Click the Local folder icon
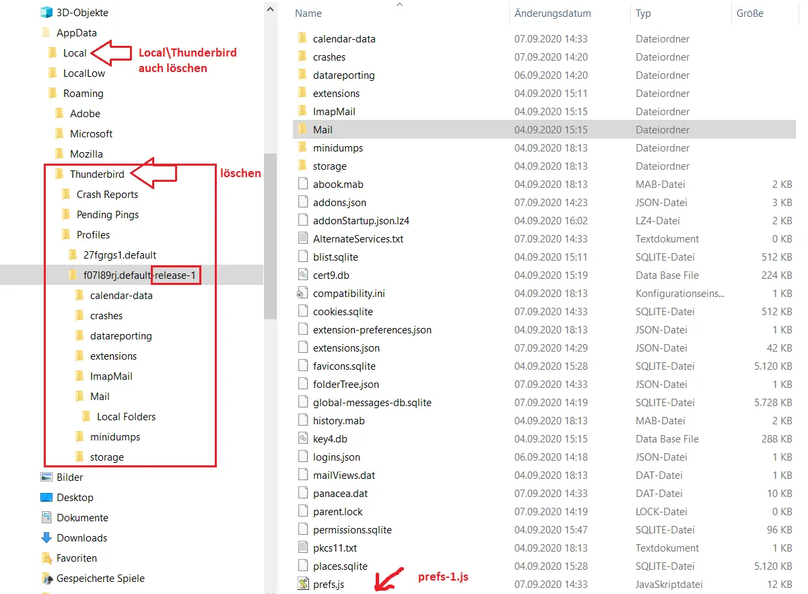This screenshot has height=594, width=808. 53,53
